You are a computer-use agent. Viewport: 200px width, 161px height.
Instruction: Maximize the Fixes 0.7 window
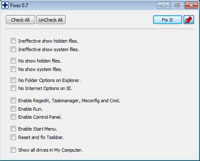pyautogui.click(x=177, y=5)
